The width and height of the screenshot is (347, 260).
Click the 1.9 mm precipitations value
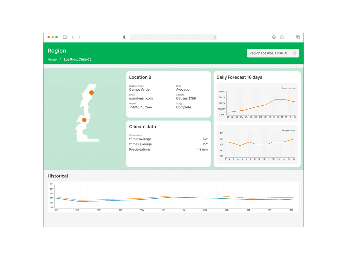pyautogui.click(x=202, y=149)
